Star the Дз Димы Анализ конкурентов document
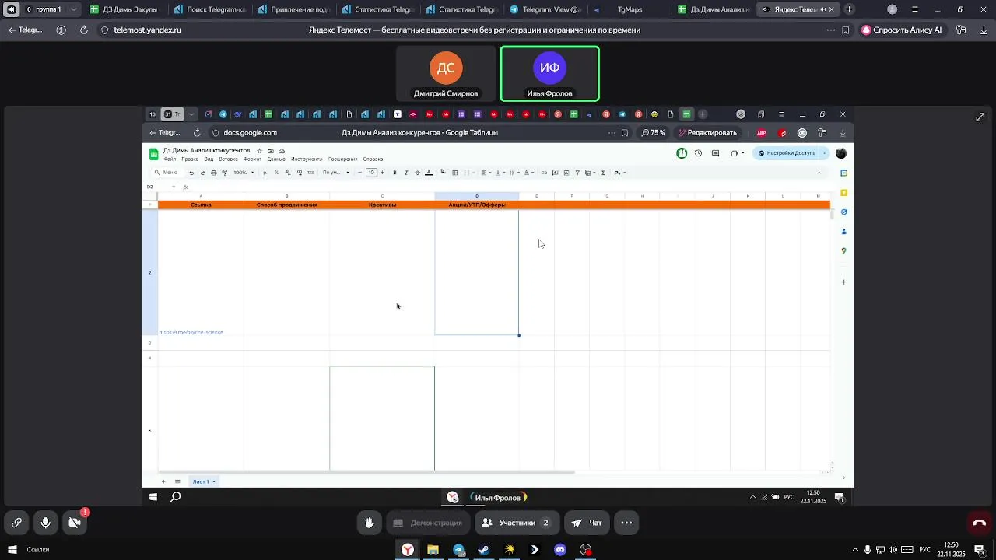Viewport: 996px width, 560px height. (x=260, y=150)
